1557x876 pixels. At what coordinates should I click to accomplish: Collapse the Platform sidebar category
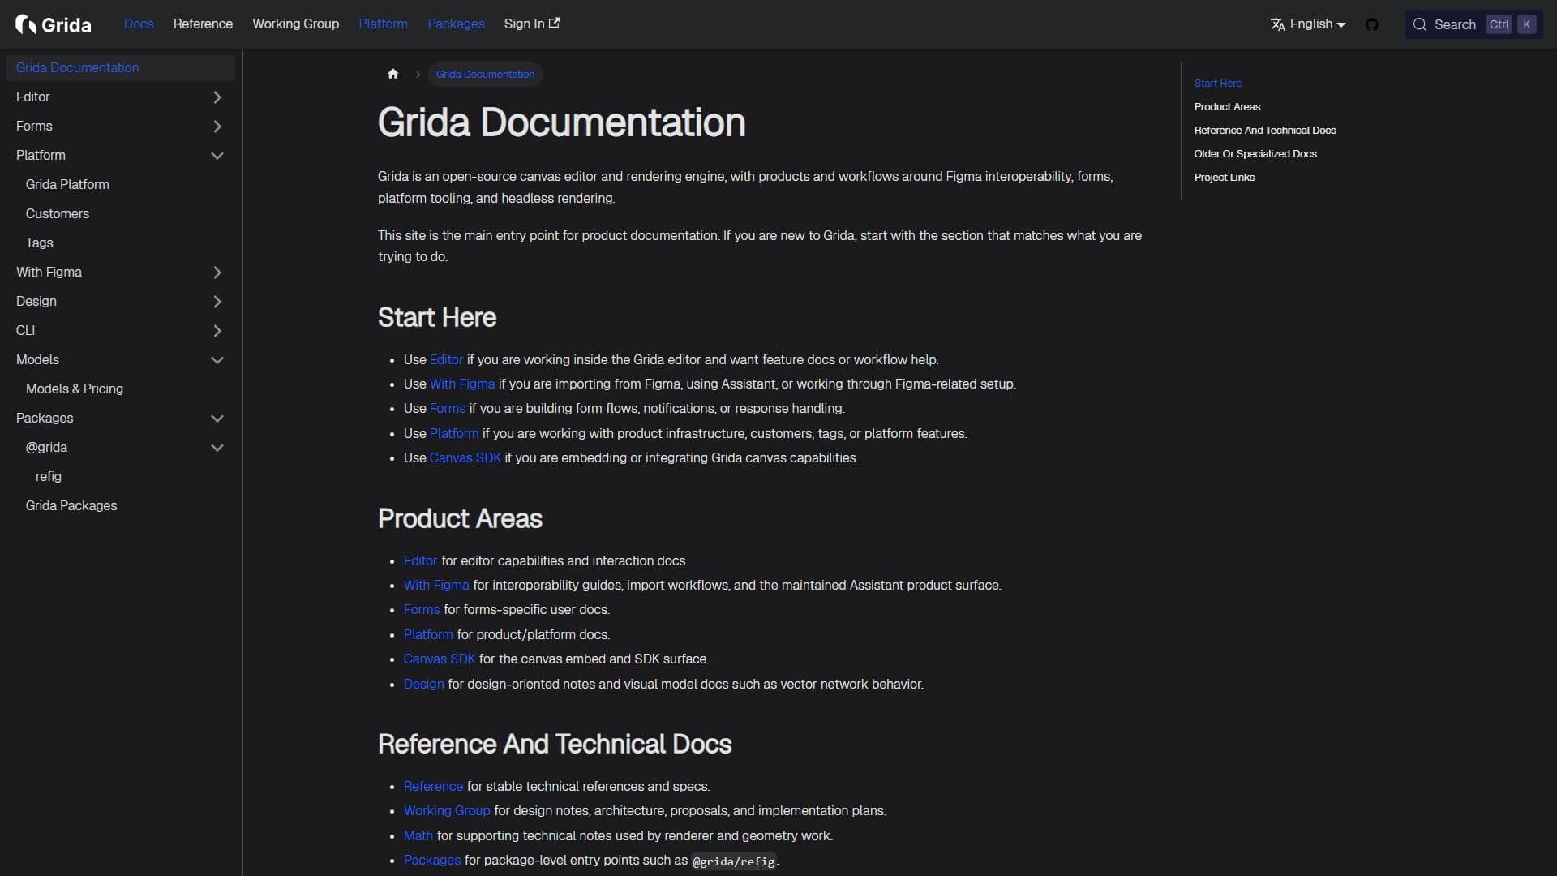point(217,156)
